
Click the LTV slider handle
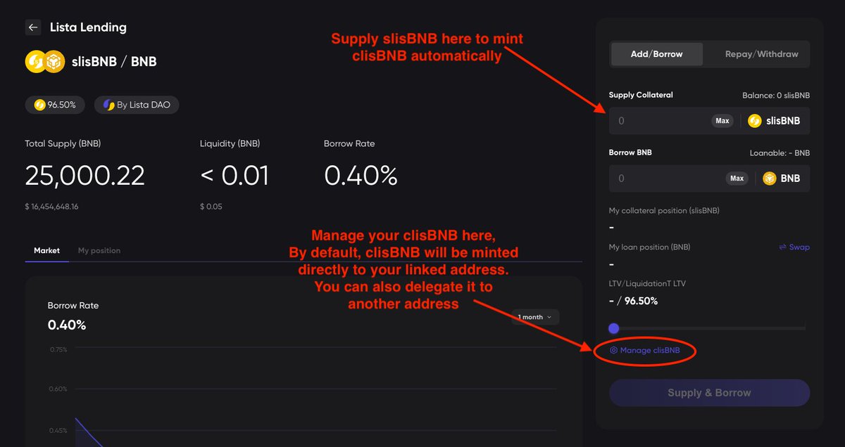(613, 328)
